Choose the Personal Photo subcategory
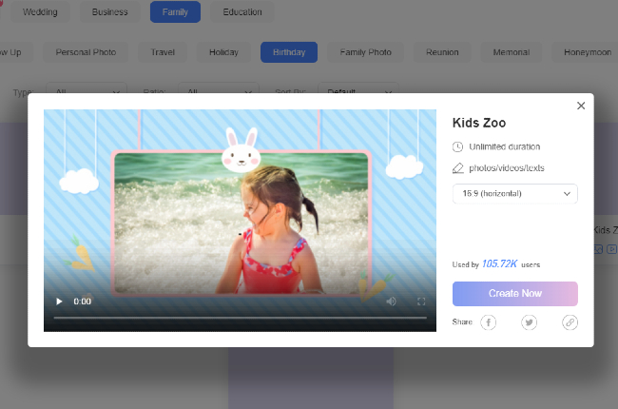 tap(86, 52)
